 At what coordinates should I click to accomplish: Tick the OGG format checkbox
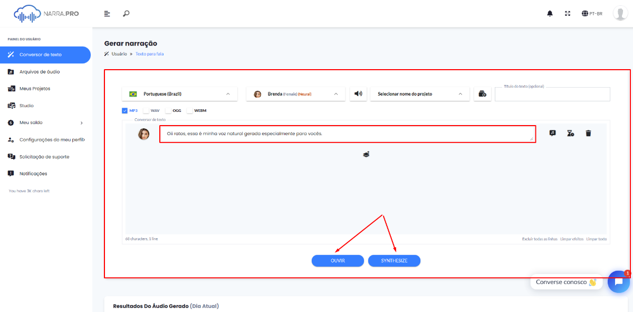(168, 111)
